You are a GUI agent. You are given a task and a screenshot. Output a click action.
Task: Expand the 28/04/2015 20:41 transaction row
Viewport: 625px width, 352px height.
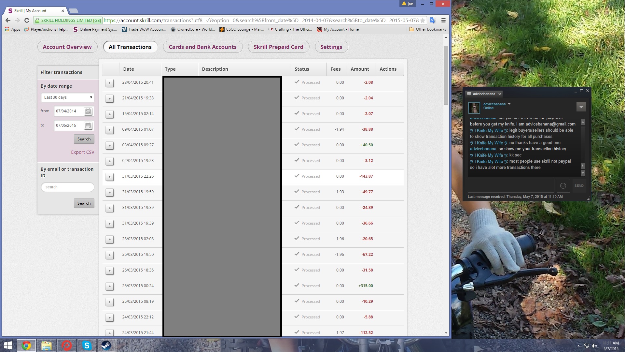pyautogui.click(x=110, y=83)
